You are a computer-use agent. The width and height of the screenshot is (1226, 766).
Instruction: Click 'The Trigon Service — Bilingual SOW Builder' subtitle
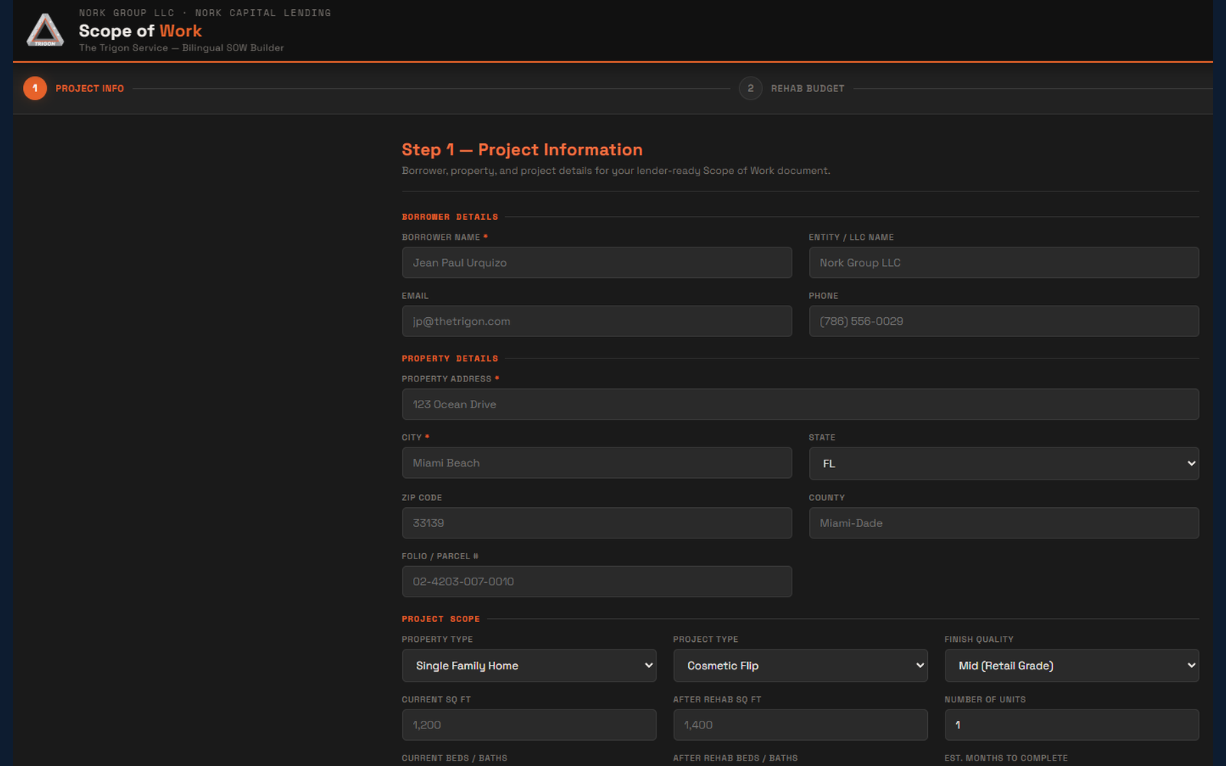point(182,47)
